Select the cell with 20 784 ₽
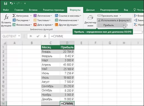 67,52
